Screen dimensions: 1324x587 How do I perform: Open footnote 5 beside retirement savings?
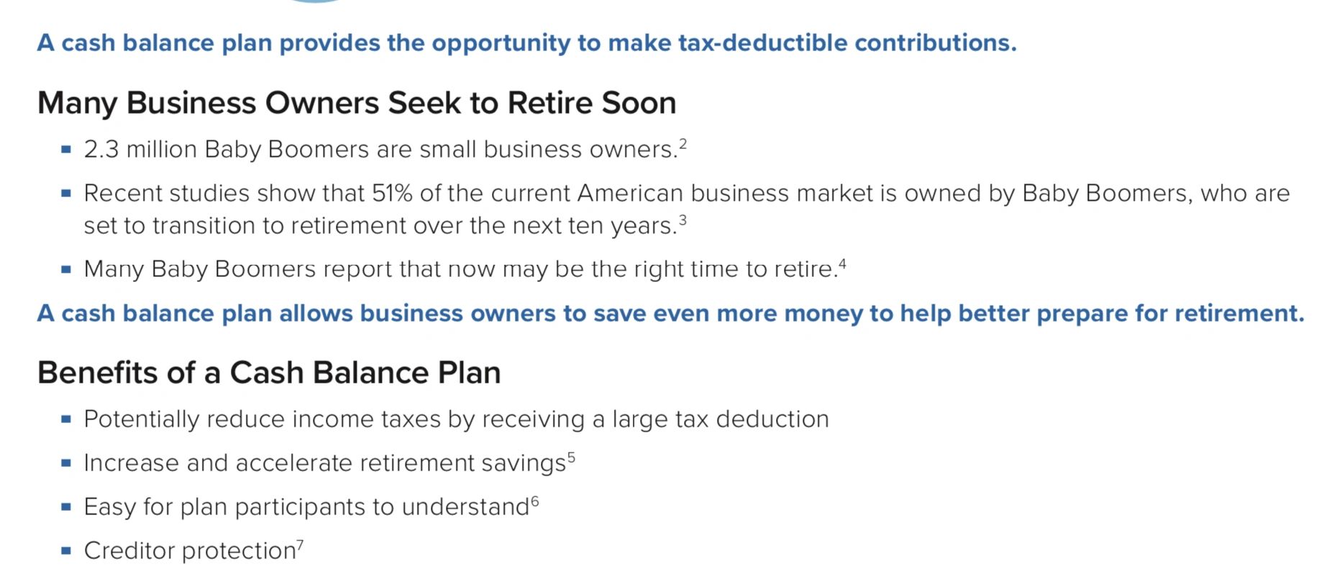click(571, 457)
